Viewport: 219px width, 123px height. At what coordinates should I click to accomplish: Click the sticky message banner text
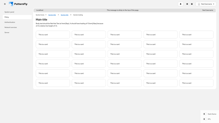(123, 10)
